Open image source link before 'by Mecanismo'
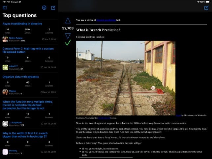Screen dimensions: 212x159 click(178, 115)
